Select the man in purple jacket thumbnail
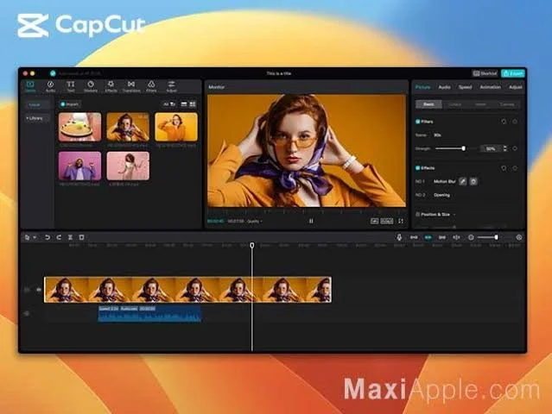552x414 pixels. click(x=80, y=166)
